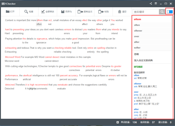Click the plus icon in status bar

point(118,123)
